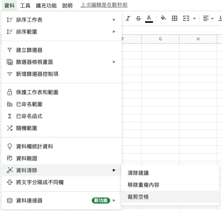Select 排序工作表 menu entry

click(62, 20)
